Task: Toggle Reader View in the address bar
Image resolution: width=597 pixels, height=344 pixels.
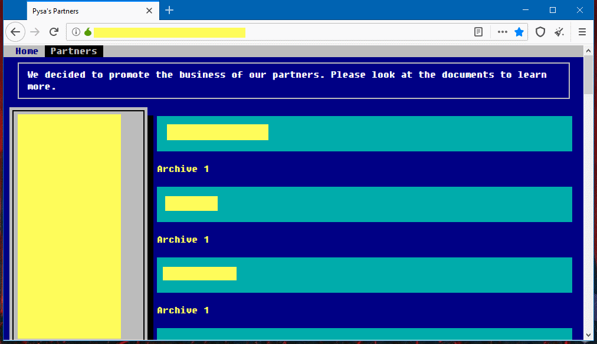Action: pos(478,32)
